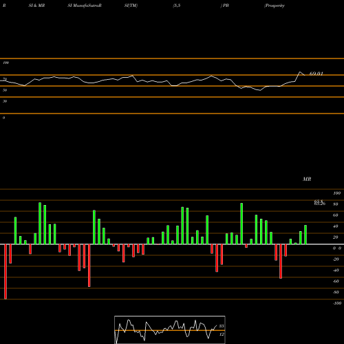Click the 'SI & MR' header label
344x344 pixels.
click(36, 6)
